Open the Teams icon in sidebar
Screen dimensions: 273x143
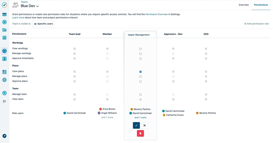tap(4, 51)
